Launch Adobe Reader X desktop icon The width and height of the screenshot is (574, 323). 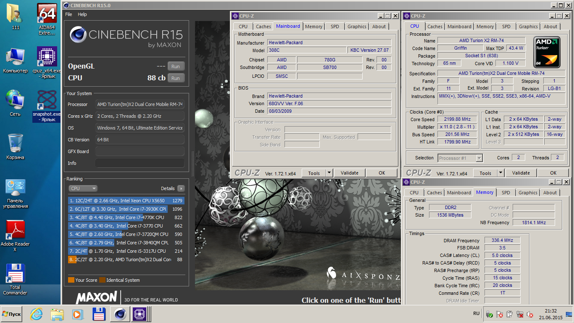point(15,236)
